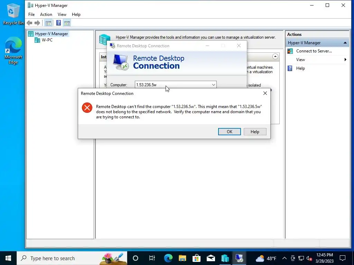
Task: Open the Computer dropdown arrow
Action: (213, 85)
